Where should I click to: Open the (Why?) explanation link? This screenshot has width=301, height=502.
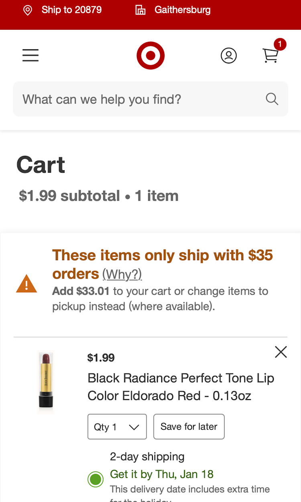coord(122,274)
